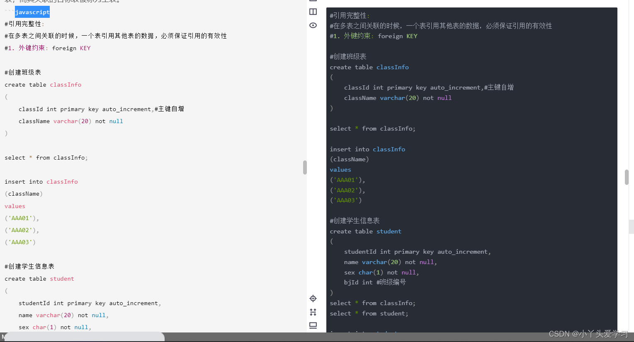The height and width of the screenshot is (342, 634).
Task: Click 'className varchar(20) not null' in preview
Action: (398, 98)
